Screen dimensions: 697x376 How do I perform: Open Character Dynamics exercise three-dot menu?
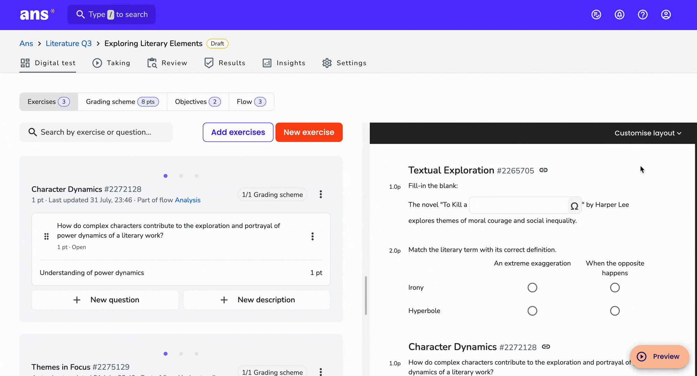coord(321,194)
